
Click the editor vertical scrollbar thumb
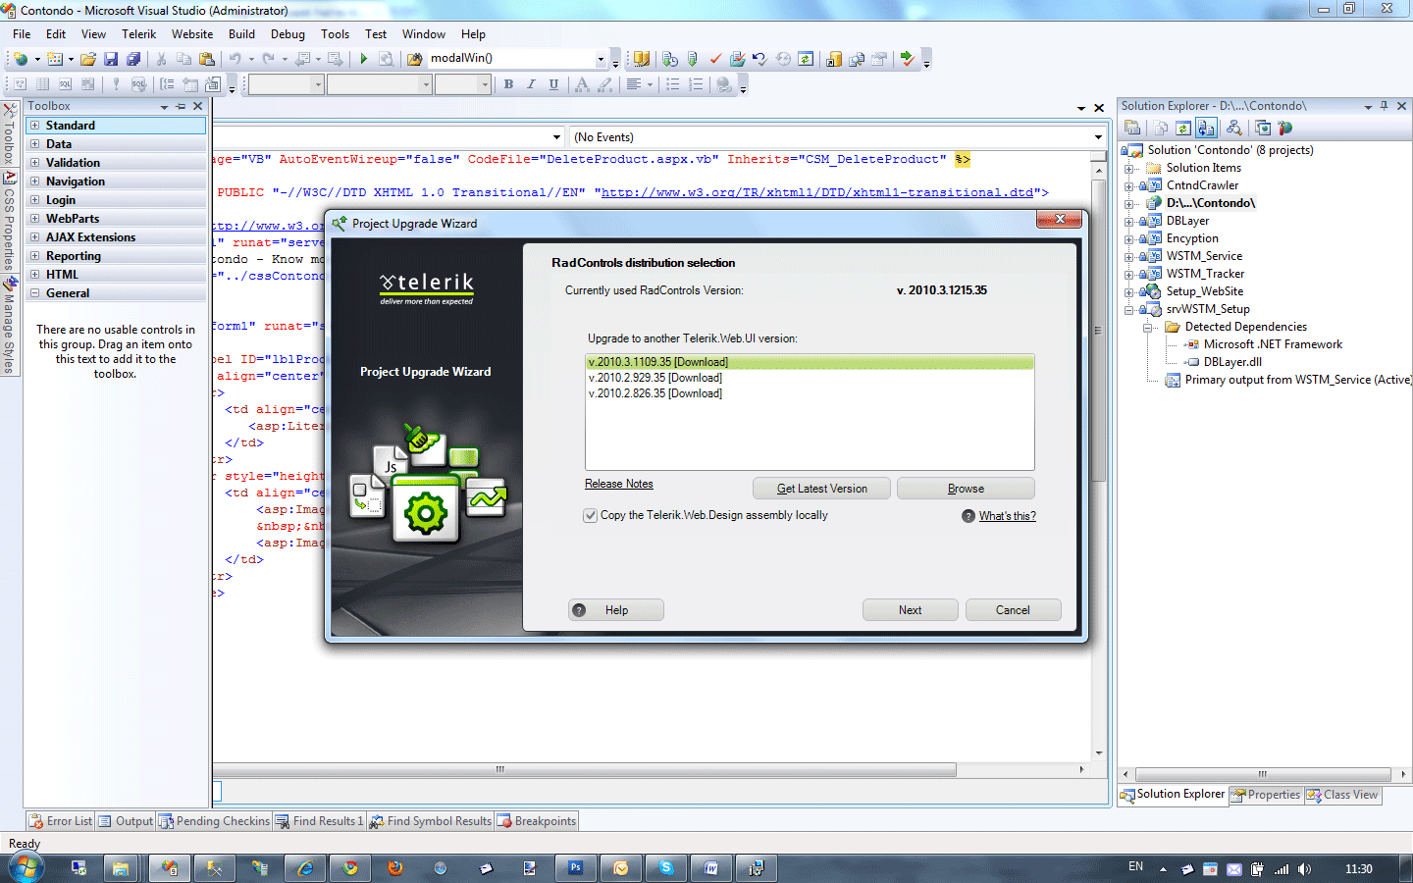(1099, 329)
